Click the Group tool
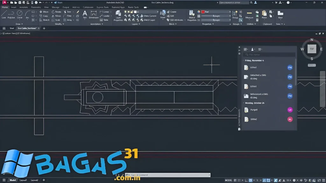 235,15
